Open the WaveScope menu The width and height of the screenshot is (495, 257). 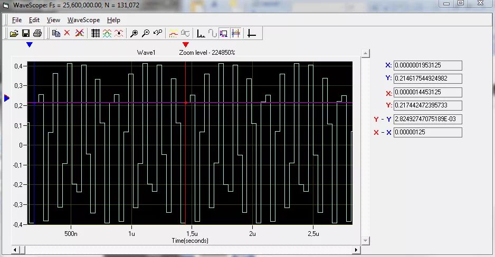point(84,20)
